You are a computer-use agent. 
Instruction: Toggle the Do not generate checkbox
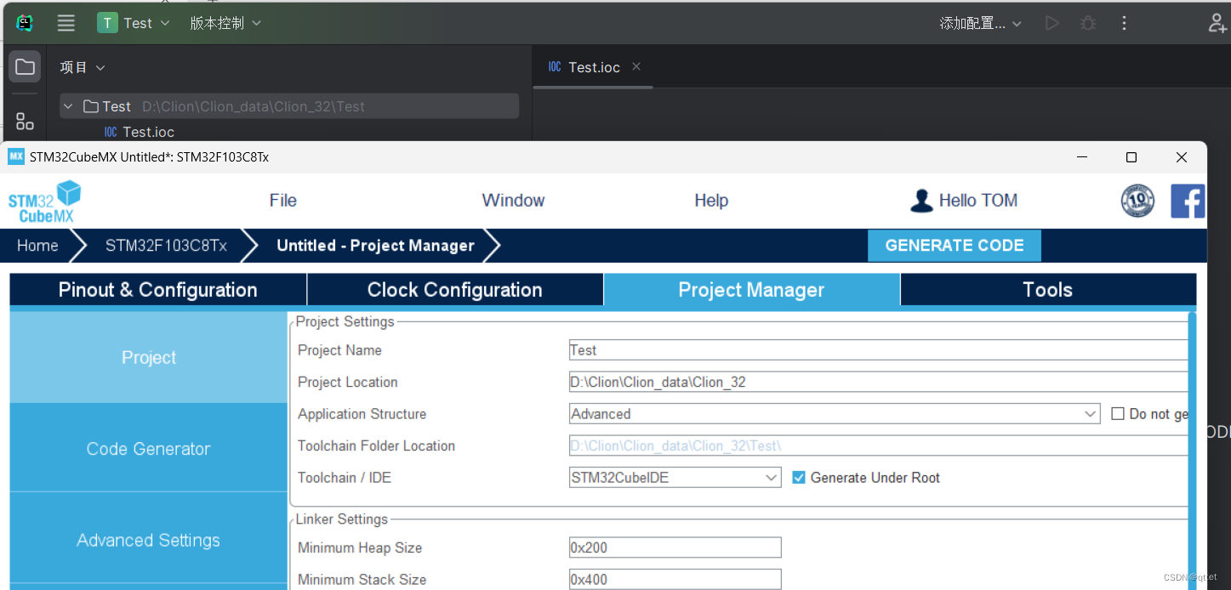coord(1118,414)
